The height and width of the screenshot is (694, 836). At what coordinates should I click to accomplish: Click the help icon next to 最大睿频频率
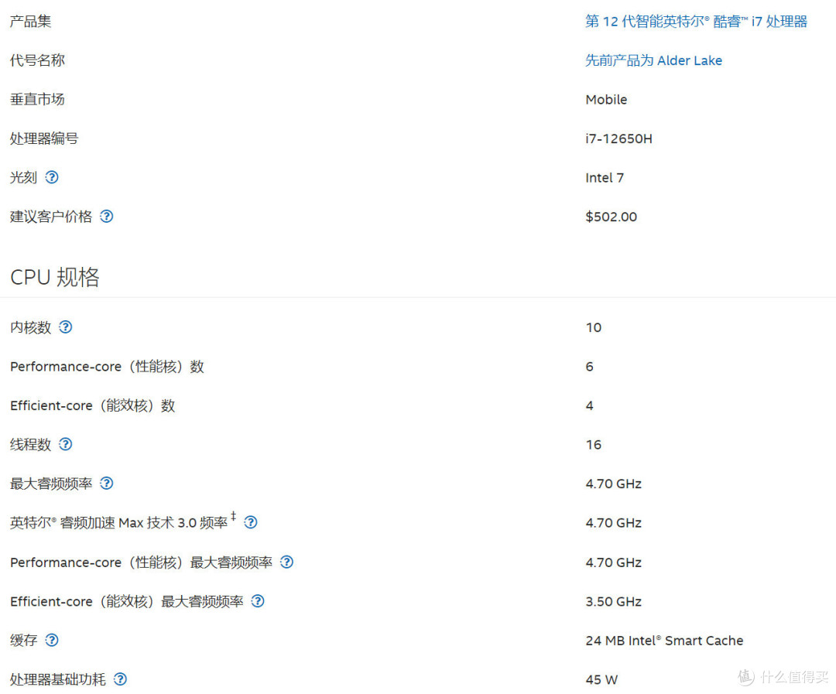click(x=107, y=483)
